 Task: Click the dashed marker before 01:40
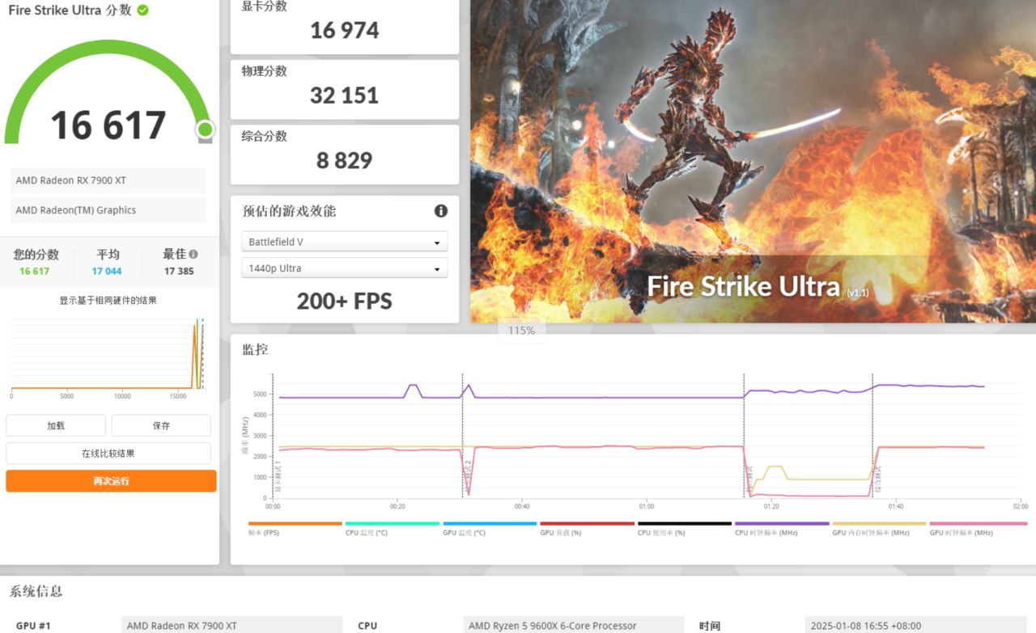[873, 435]
